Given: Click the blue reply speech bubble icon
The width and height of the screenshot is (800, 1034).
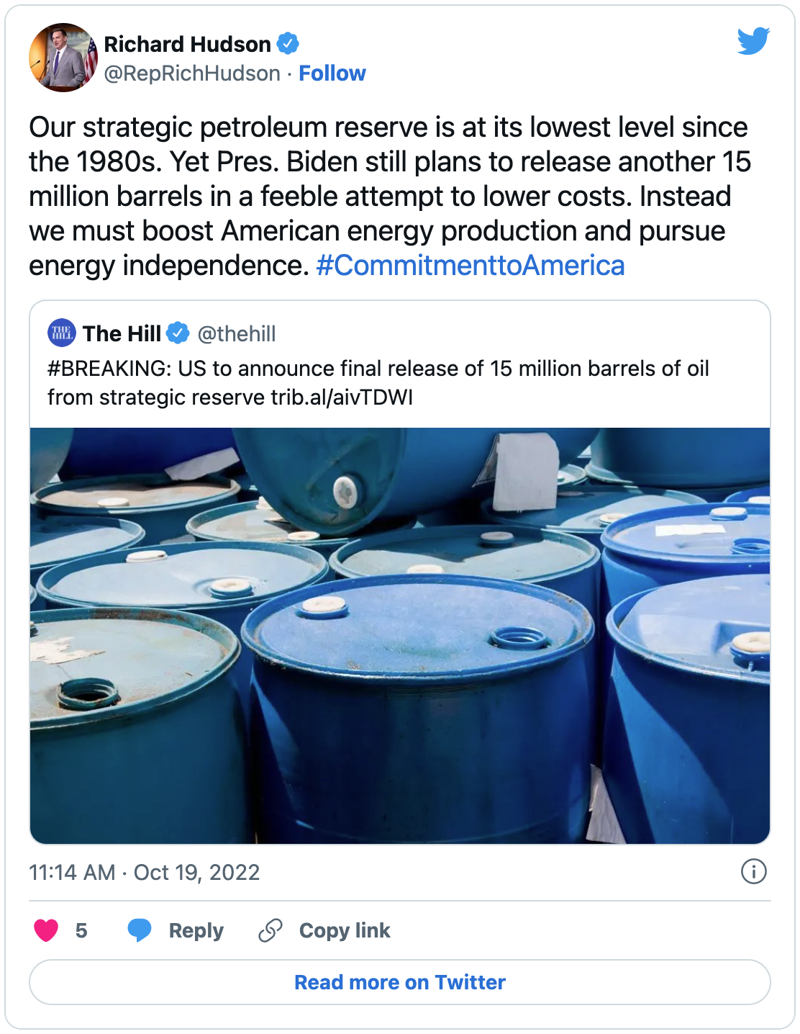Looking at the screenshot, I should click(x=140, y=930).
